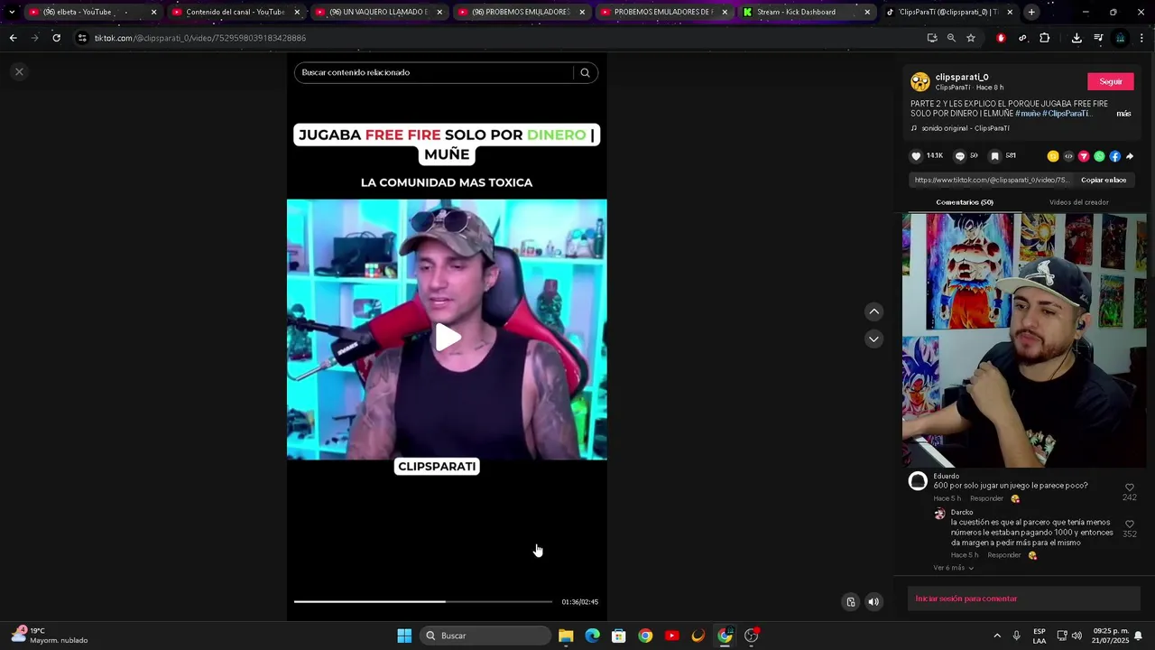
Task: Click install app icon in address bar
Action: pyautogui.click(x=931, y=38)
